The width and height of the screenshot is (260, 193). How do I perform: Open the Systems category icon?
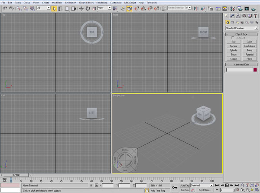point(257,23)
